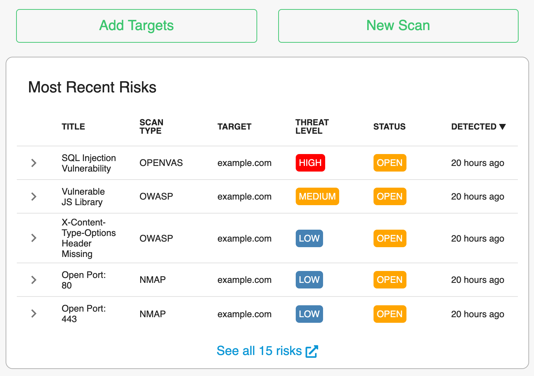Sort table by Threat Level header

[312, 127]
